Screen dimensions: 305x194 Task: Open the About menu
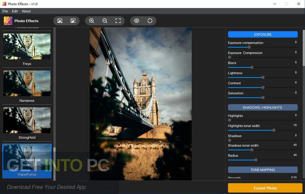(x=26, y=11)
